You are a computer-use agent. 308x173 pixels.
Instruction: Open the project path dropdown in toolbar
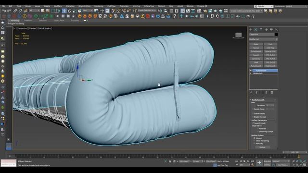246,11
